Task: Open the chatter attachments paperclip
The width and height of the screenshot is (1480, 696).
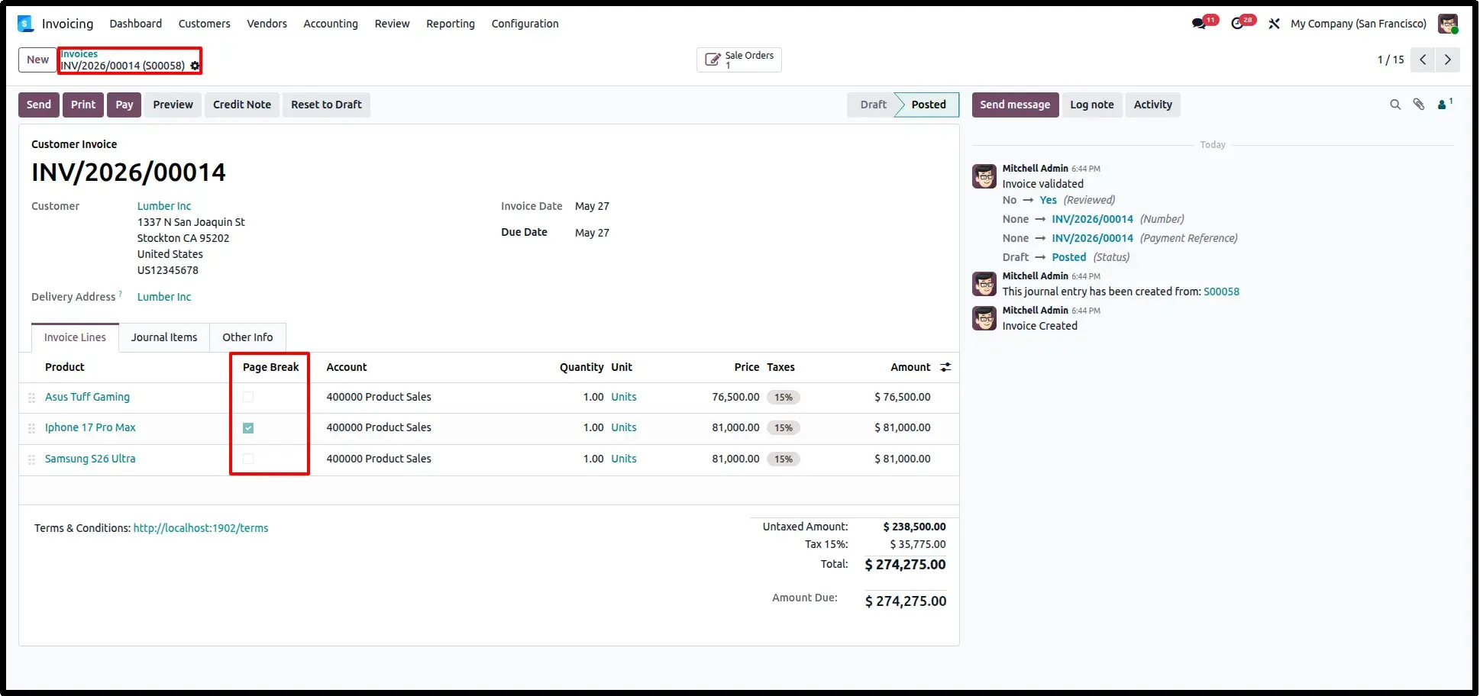Action: (1419, 105)
